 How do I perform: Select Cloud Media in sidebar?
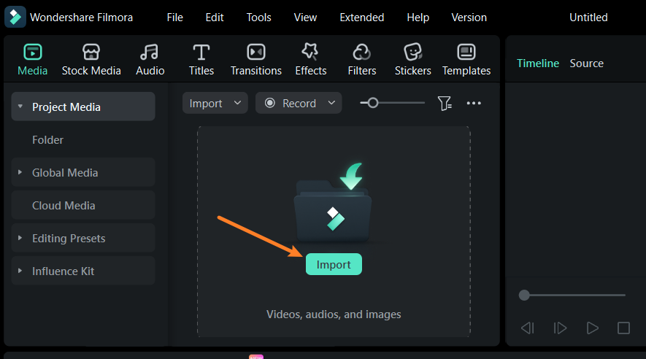coord(64,206)
